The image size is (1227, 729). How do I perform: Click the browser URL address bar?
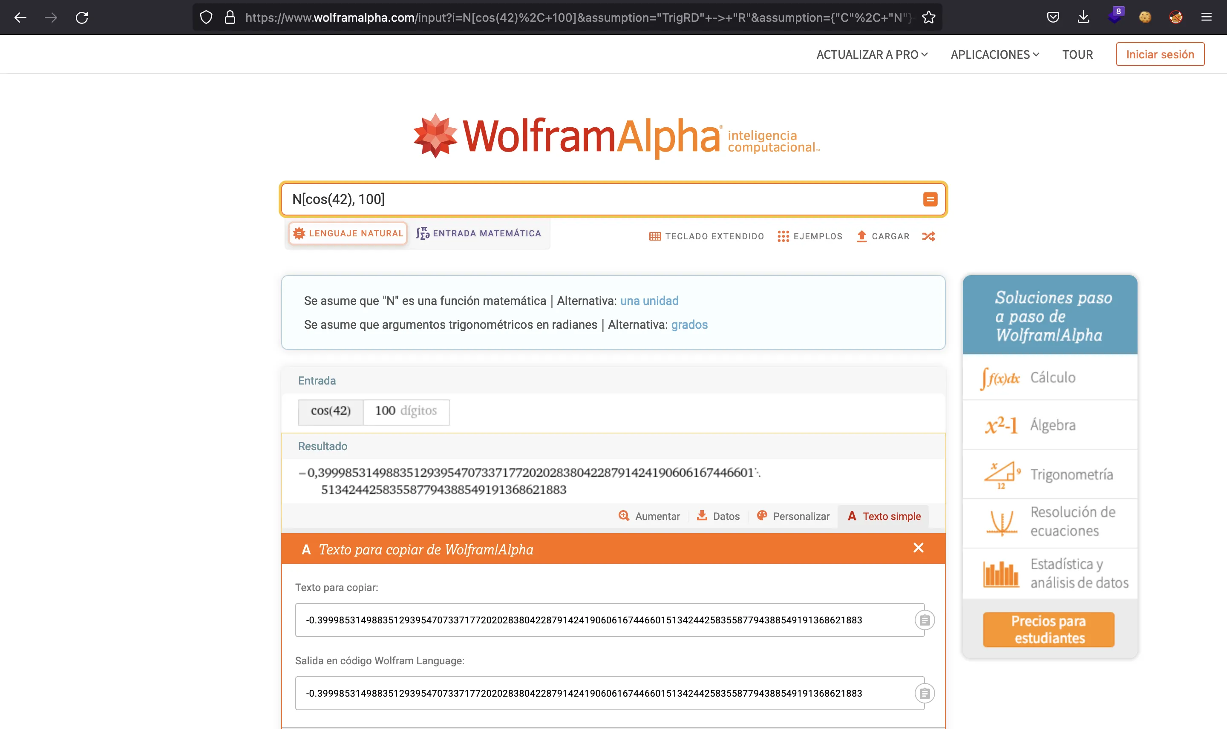click(x=567, y=18)
